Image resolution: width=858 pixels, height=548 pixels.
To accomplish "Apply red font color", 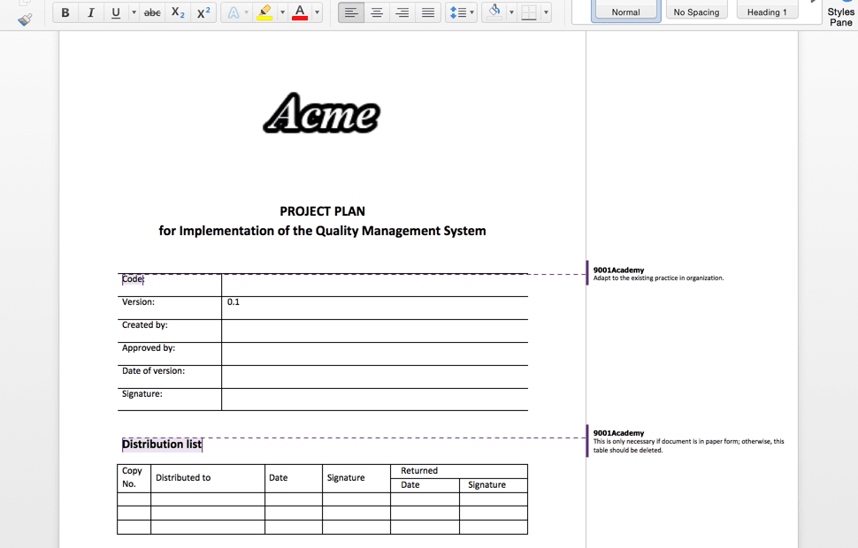I will tap(300, 12).
